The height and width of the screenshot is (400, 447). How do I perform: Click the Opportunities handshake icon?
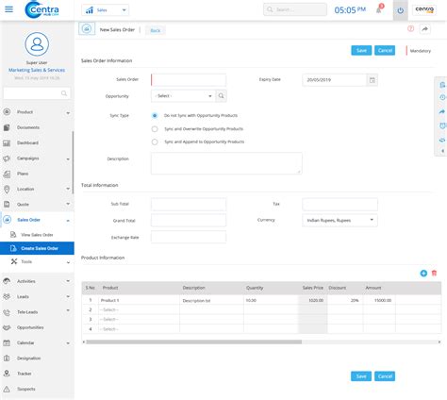point(7,327)
